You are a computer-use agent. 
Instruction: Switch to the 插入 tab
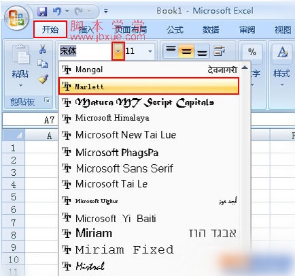click(x=87, y=29)
